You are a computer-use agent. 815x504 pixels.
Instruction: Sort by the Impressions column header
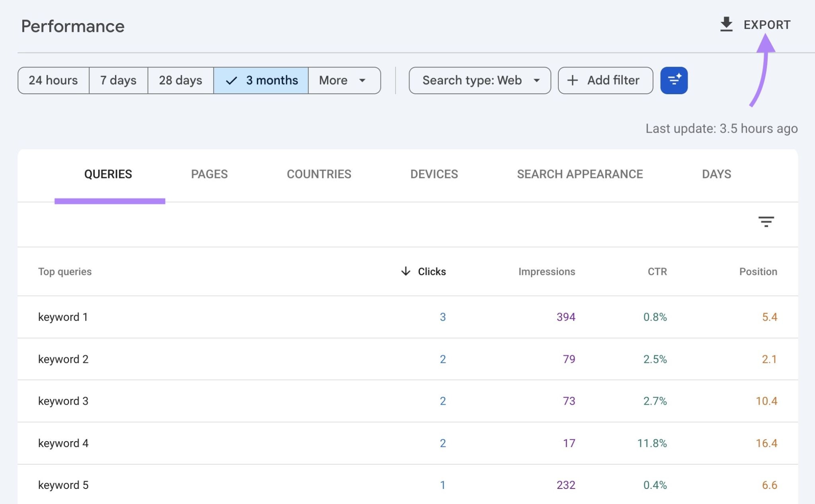[547, 271]
